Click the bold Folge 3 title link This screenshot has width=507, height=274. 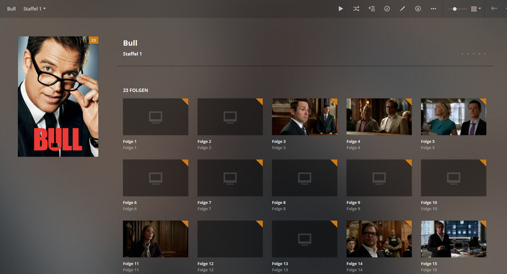(x=279, y=142)
